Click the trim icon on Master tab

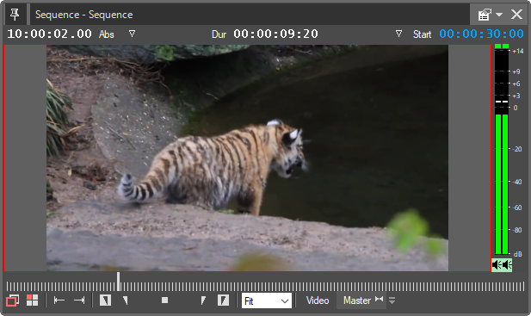(x=380, y=300)
